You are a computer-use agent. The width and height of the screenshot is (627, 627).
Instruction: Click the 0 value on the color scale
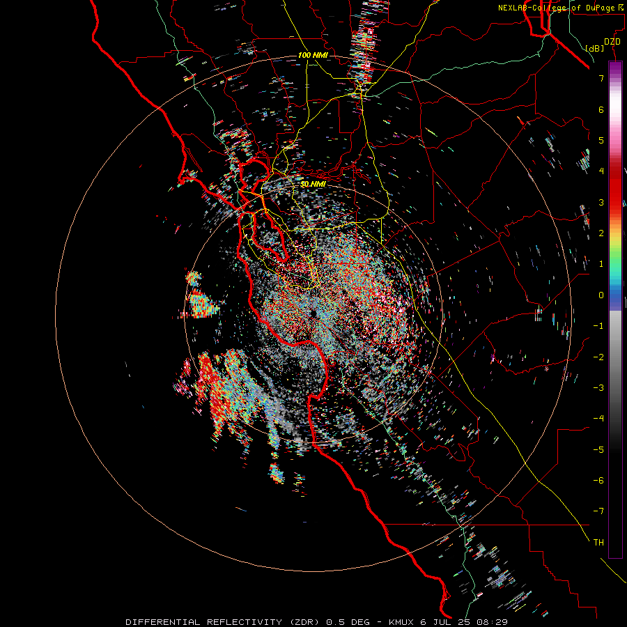pos(601,295)
